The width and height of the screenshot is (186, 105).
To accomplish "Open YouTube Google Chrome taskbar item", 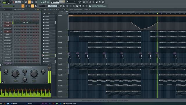I will pyautogui.click(x=70, y=104).
